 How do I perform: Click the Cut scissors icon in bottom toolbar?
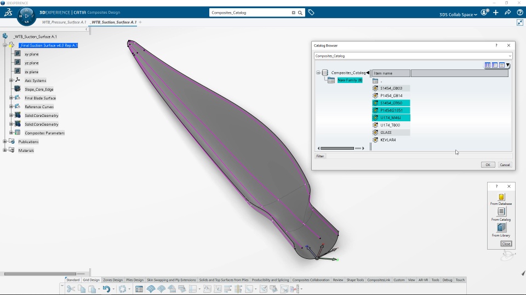[x=71, y=289]
